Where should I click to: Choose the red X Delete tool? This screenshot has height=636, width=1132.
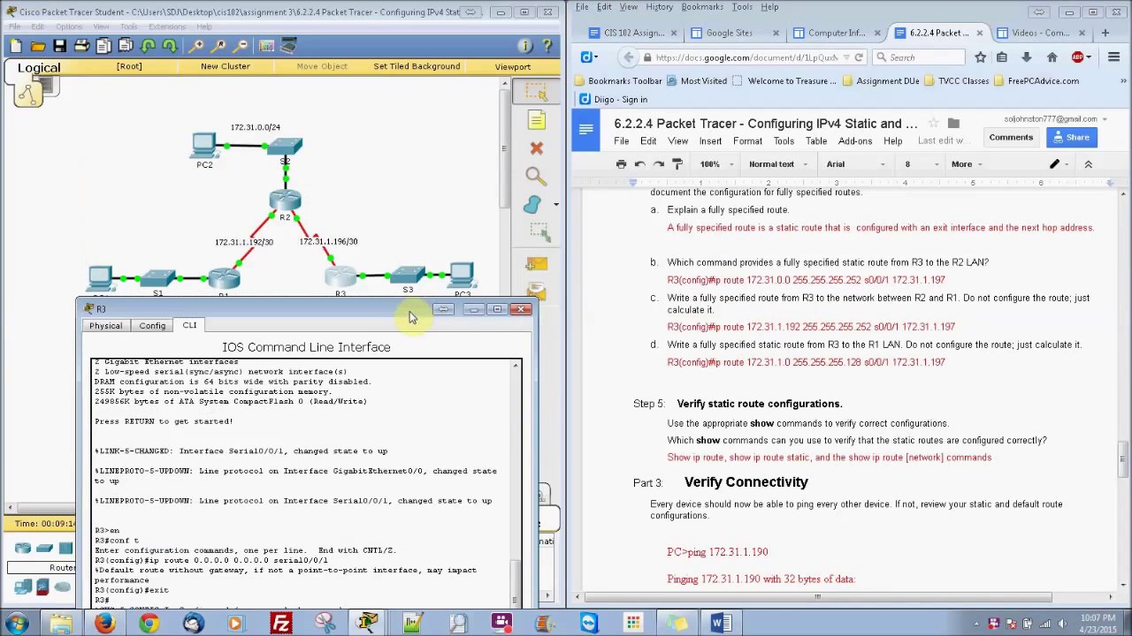click(x=536, y=148)
